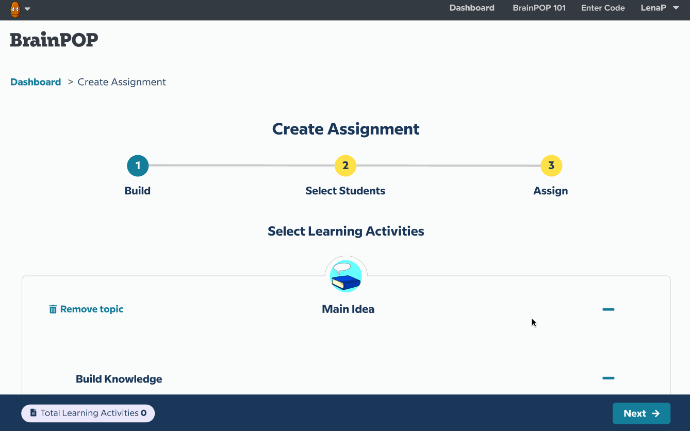Collapse the Main Idea section
The image size is (690, 431).
tap(608, 309)
